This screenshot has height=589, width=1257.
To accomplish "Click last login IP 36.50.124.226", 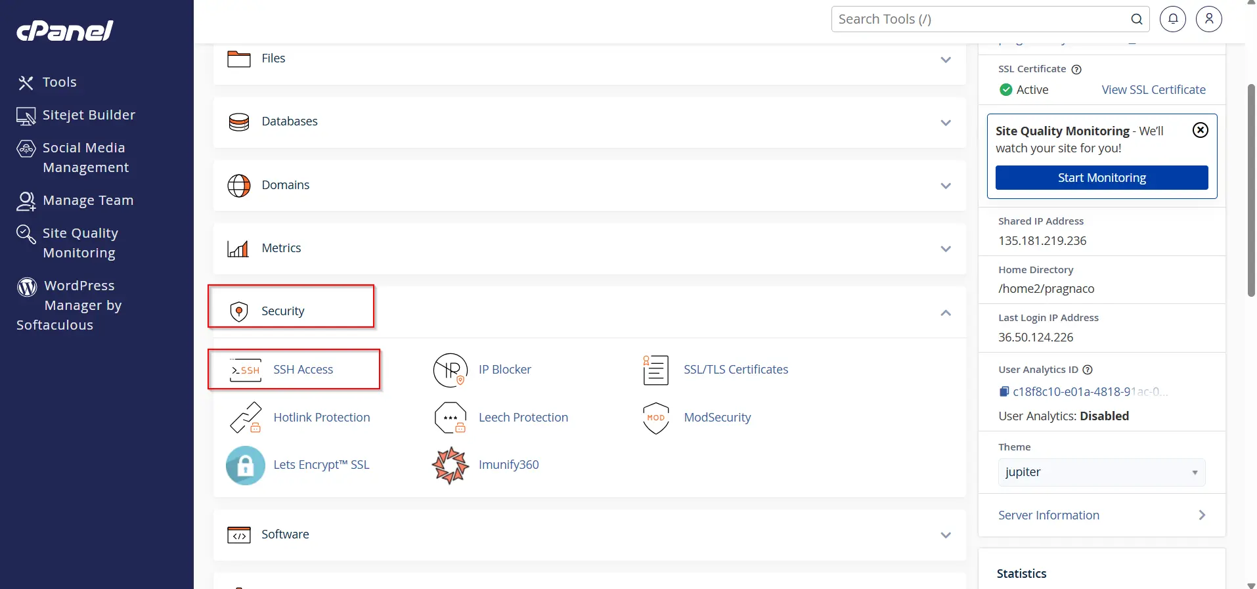I will (x=1036, y=338).
